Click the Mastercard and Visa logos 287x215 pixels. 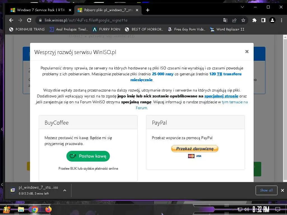pos(195,156)
